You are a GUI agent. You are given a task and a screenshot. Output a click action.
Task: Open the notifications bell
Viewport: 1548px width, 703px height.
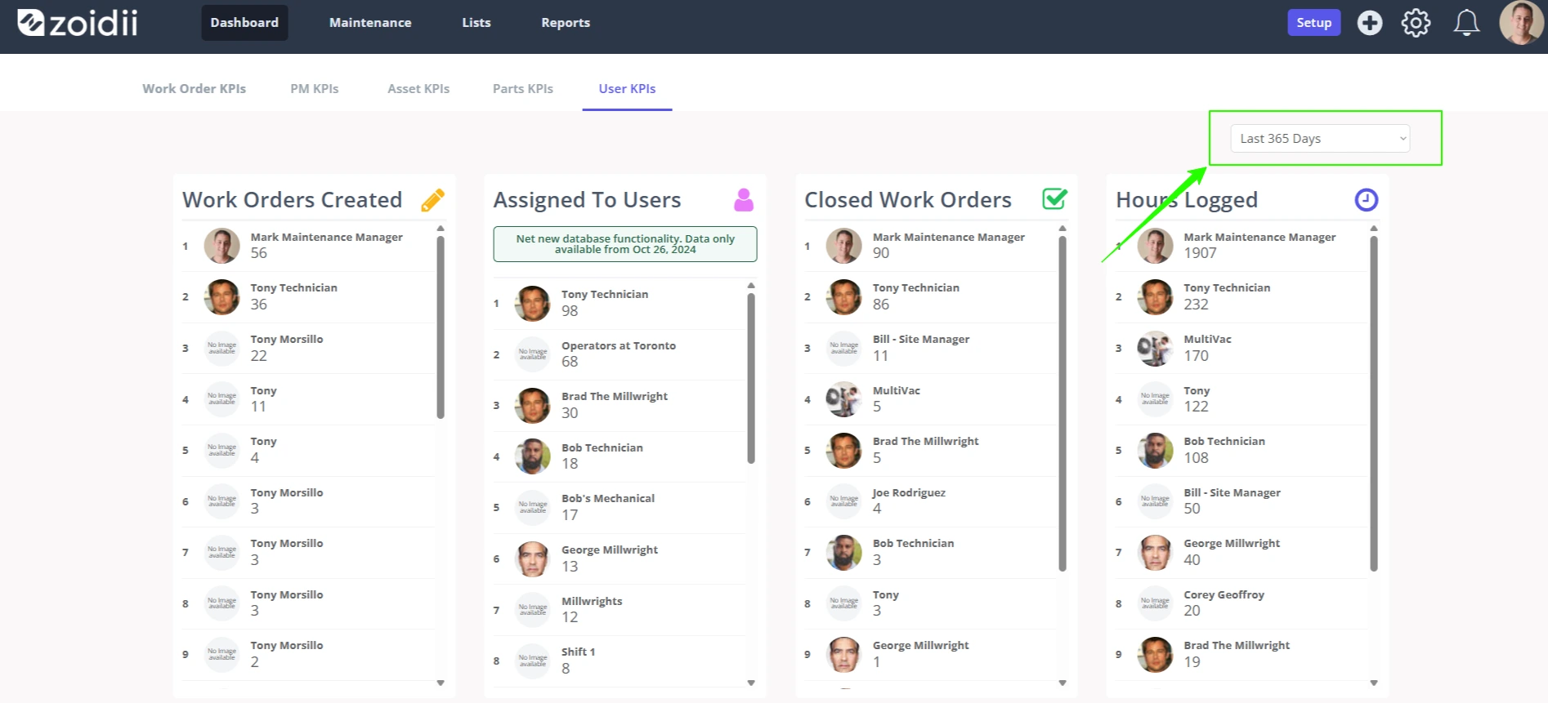pos(1466,23)
